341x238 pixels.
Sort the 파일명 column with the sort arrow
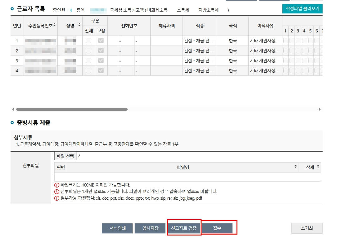click(x=296, y=167)
